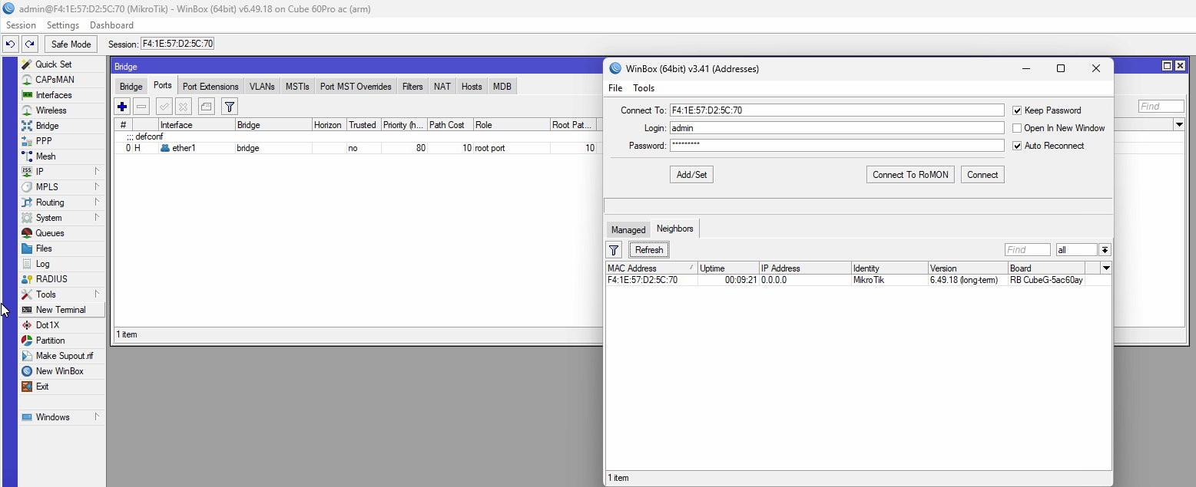The width and height of the screenshot is (1196, 487).
Task: Launch New Terminal from sidebar
Action: [61, 310]
